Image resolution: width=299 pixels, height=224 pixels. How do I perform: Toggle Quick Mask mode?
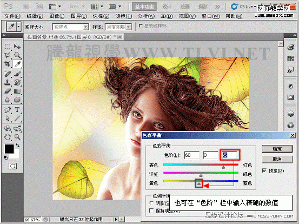[x=12, y=166]
